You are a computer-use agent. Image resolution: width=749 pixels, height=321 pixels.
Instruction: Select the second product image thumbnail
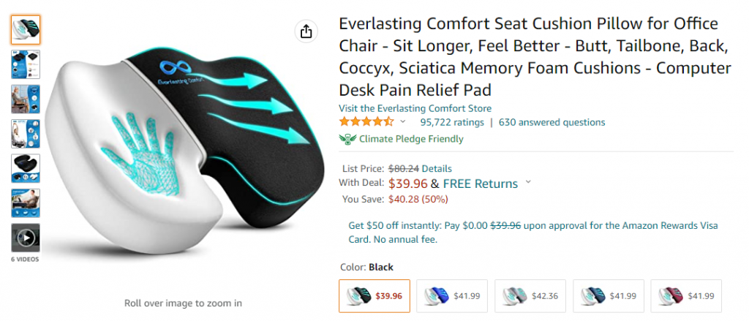26,64
